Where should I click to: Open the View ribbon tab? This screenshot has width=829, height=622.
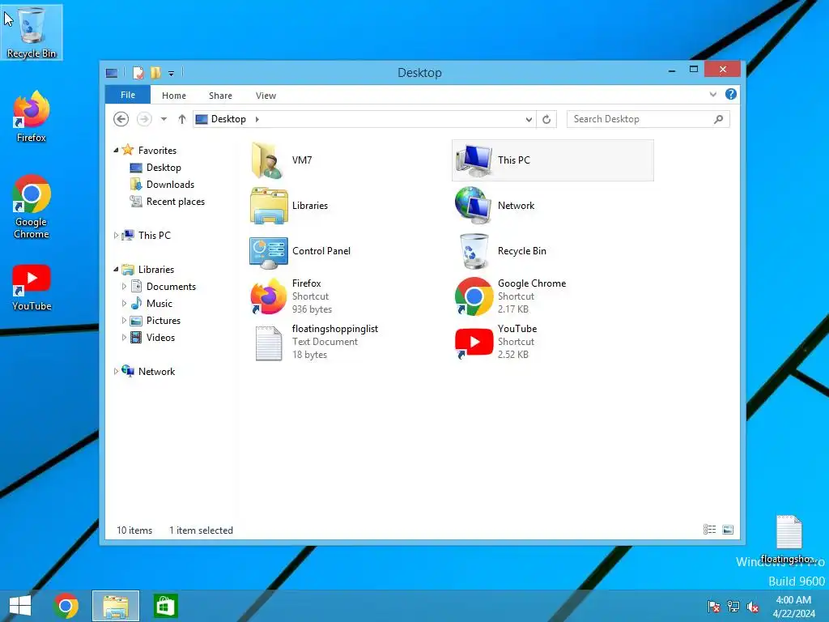(x=266, y=96)
